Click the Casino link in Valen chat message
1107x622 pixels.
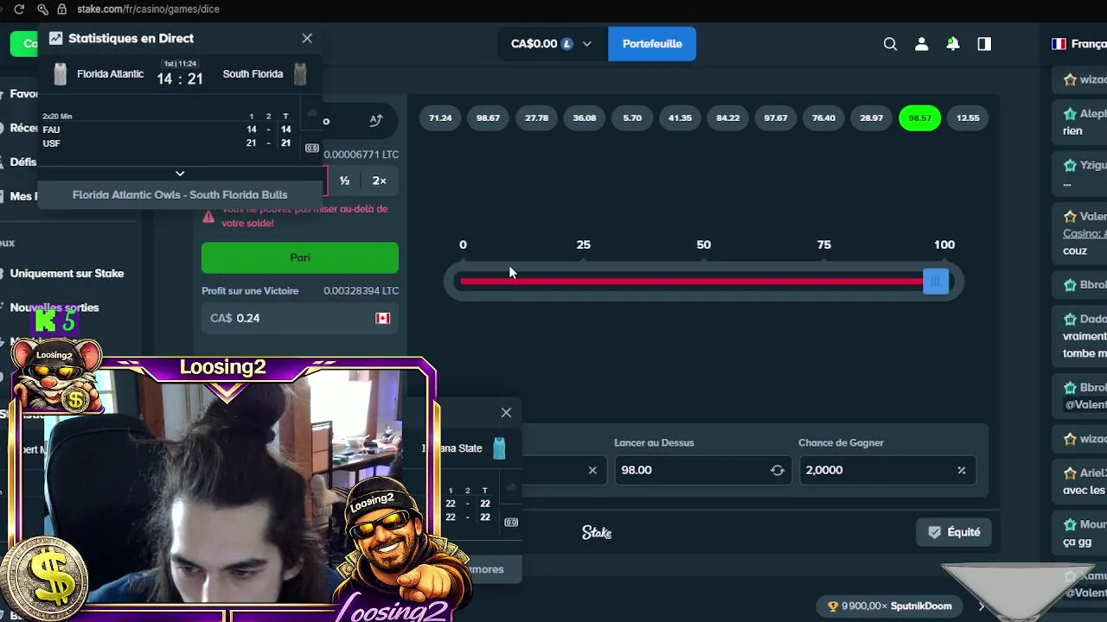point(1085,234)
